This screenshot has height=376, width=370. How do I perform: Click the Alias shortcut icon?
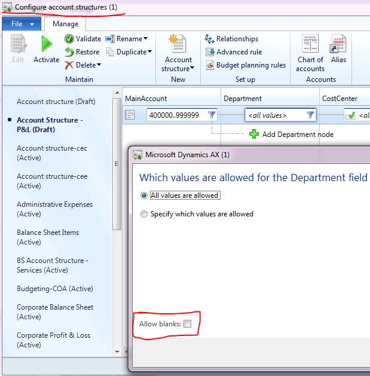click(338, 44)
